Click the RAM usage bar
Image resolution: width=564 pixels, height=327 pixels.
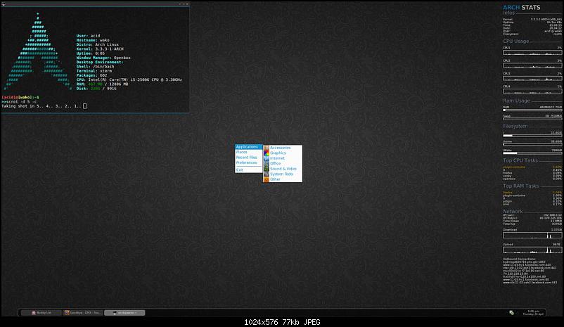point(532,110)
